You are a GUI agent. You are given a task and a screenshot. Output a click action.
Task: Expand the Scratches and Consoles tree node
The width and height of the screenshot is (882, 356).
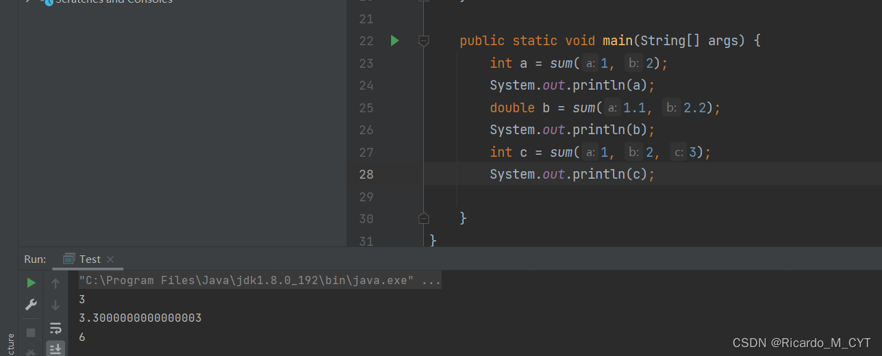(28, 1)
